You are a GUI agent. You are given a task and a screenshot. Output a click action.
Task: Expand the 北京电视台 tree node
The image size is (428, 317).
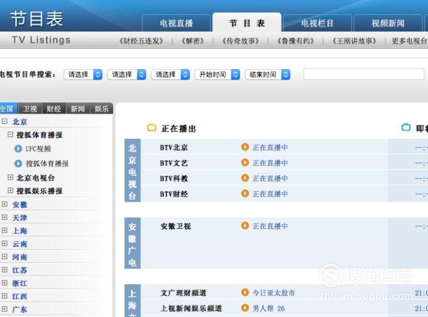(11, 178)
